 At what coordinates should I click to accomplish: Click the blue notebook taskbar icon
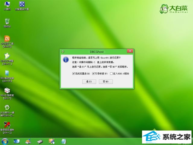(x=64, y=141)
